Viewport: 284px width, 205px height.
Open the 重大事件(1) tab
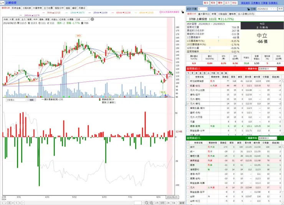tap(204, 14)
